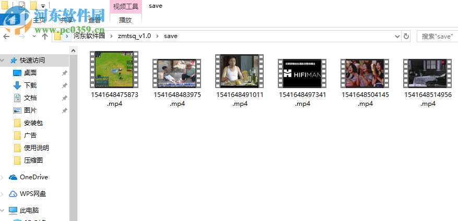Go up one folder level
Screen dimensions: 458x221
click(45, 36)
